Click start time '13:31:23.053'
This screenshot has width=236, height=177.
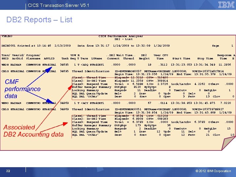(x=181, y=65)
